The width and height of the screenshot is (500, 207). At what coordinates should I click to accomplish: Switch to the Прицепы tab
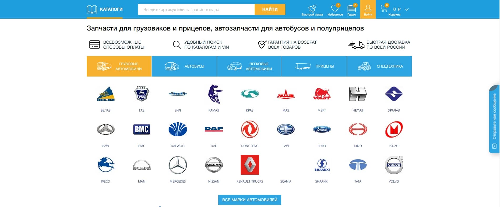click(314, 66)
